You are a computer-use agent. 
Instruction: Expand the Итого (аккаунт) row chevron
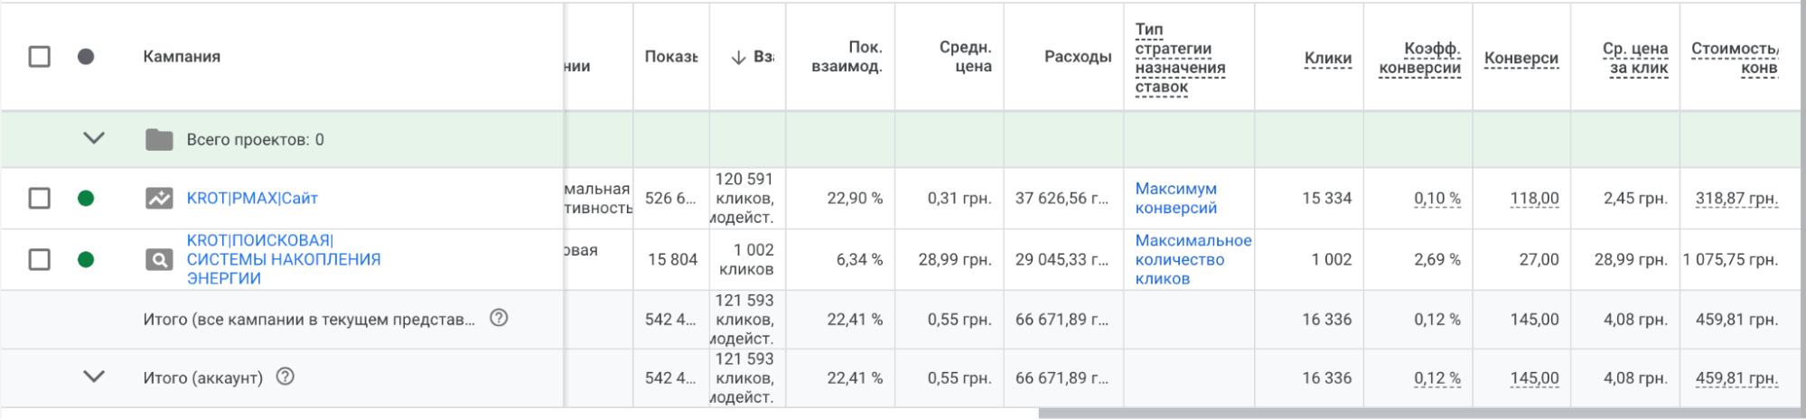pyautogui.click(x=94, y=377)
